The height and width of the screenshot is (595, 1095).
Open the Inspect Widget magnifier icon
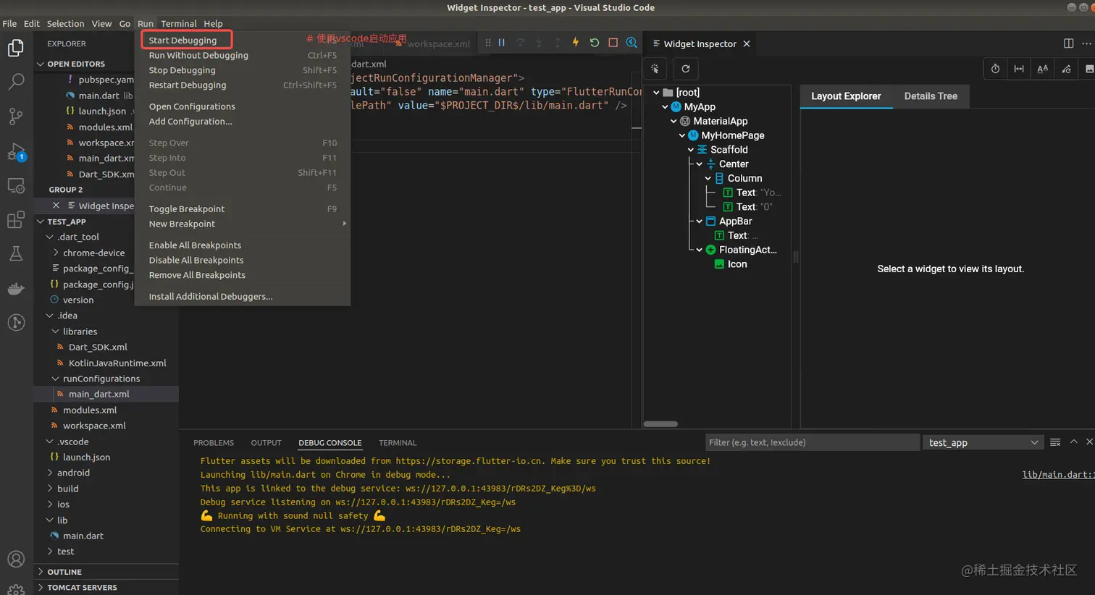tap(632, 43)
